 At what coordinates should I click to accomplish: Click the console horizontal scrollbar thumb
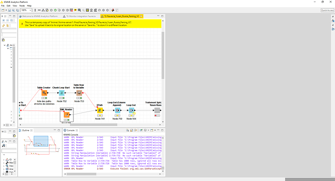(x=82, y=174)
